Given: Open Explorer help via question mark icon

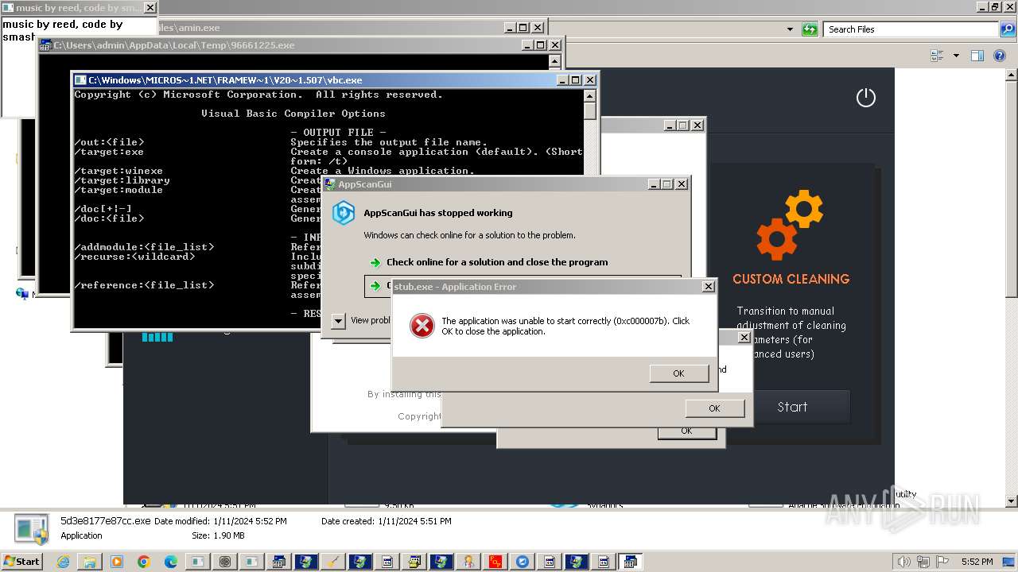Looking at the screenshot, I should (1000, 56).
